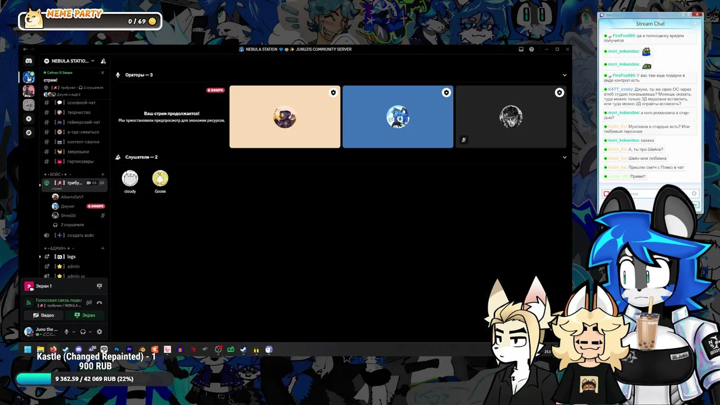720x405 pixels.
Task: Open listener cloudy's avatar
Action: (130, 178)
